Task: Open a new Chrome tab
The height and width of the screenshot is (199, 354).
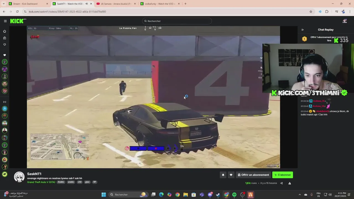Action: click(185, 4)
